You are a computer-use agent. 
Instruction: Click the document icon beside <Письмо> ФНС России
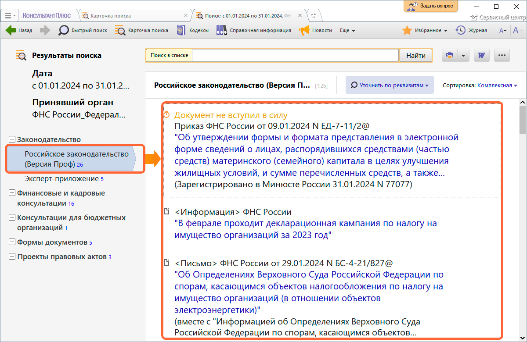(x=166, y=263)
